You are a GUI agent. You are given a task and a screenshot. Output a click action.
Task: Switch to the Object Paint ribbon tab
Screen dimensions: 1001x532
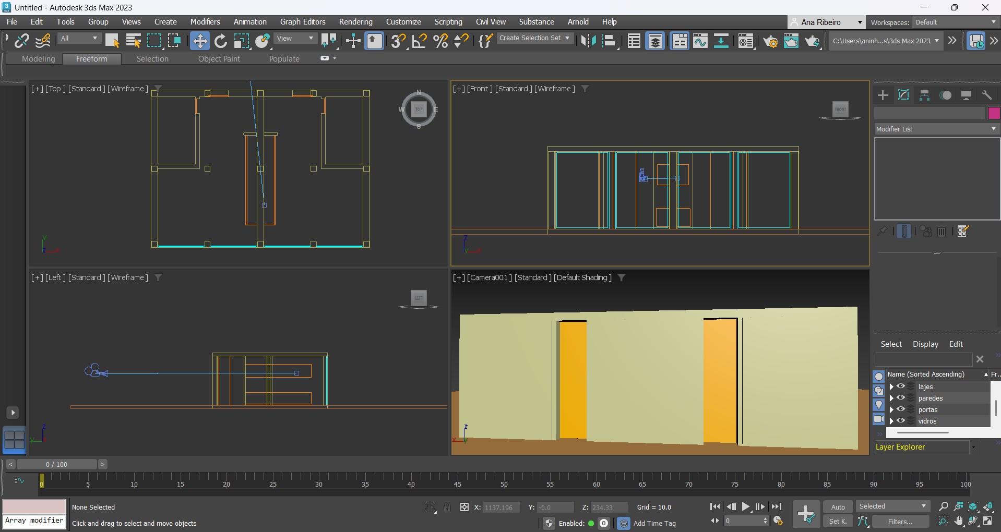(x=219, y=59)
